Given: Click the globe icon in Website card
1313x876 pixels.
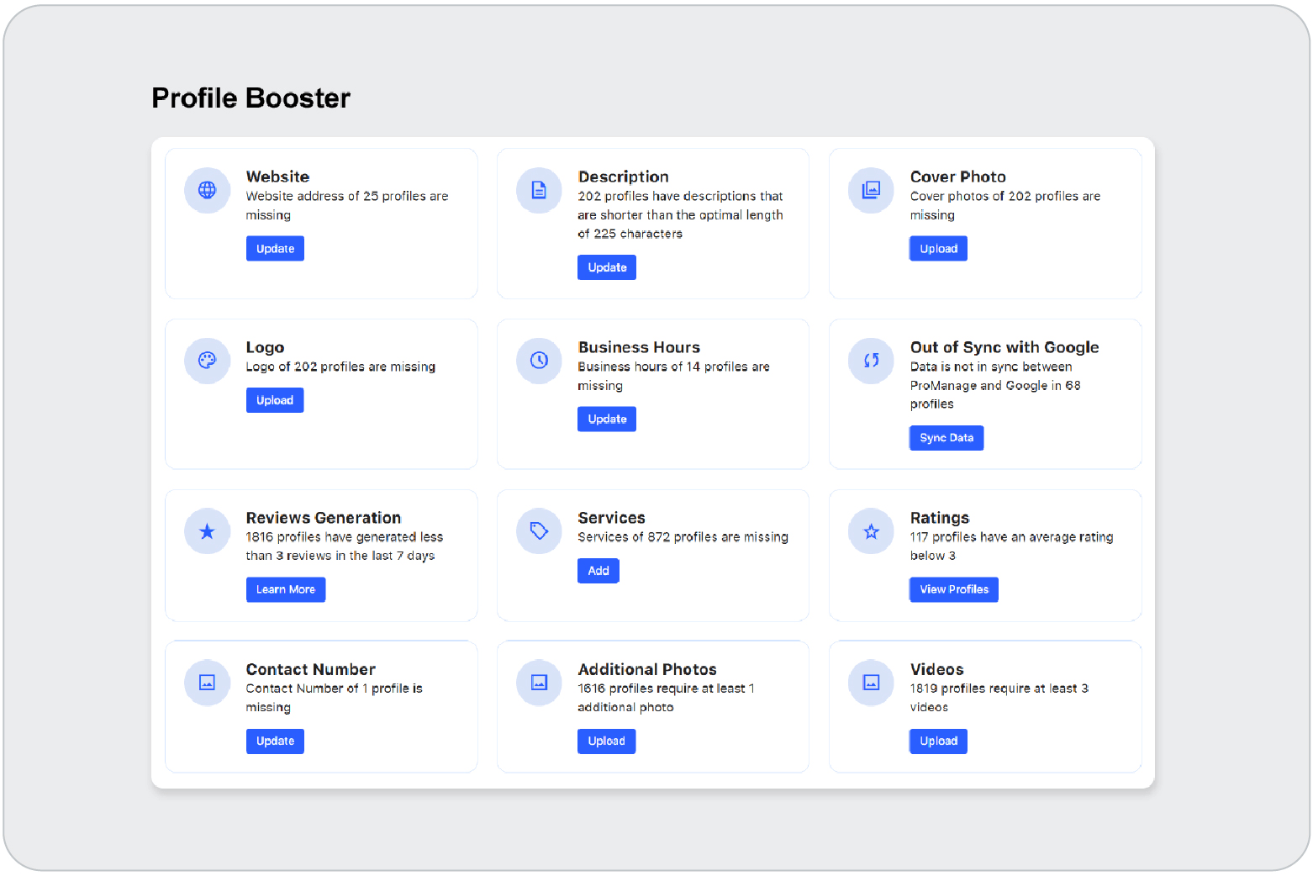Looking at the screenshot, I should pos(207,190).
